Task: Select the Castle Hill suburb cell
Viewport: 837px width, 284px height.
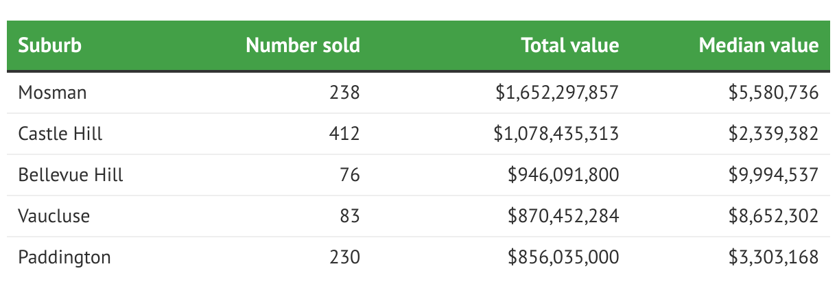Action: (x=60, y=134)
